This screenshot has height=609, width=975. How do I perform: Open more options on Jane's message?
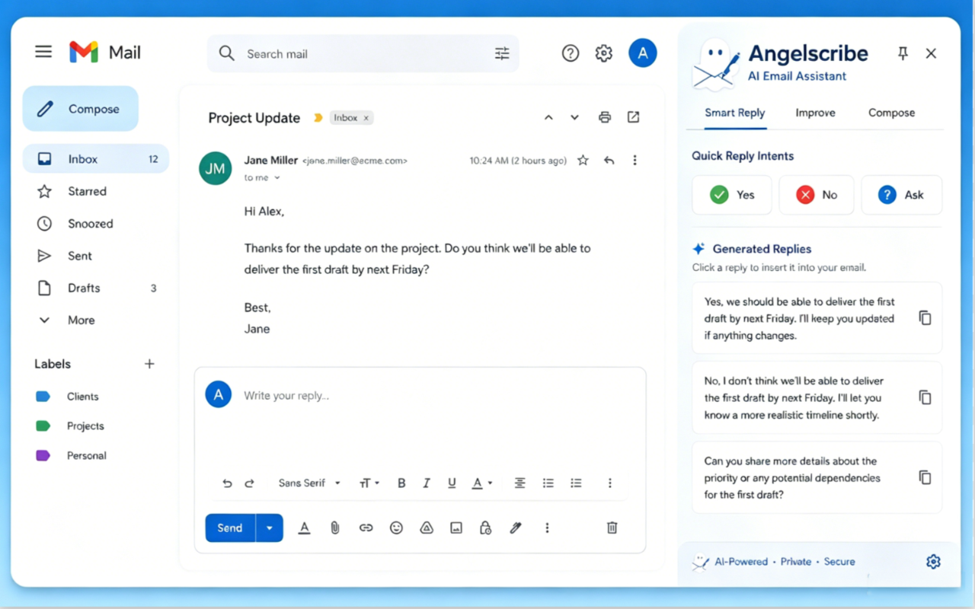[x=635, y=161]
